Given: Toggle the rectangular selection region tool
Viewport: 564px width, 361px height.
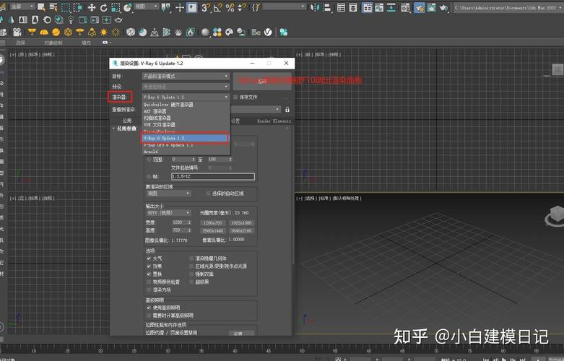Looking at the screenshot, I should coord(66,7).
